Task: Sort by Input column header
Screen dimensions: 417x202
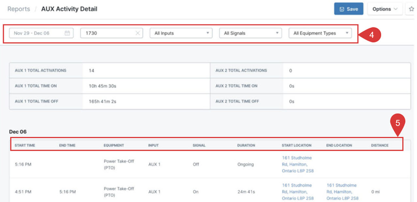Action: click(153, 145)
